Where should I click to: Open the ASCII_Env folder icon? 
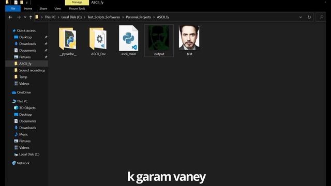coord(98,38)
